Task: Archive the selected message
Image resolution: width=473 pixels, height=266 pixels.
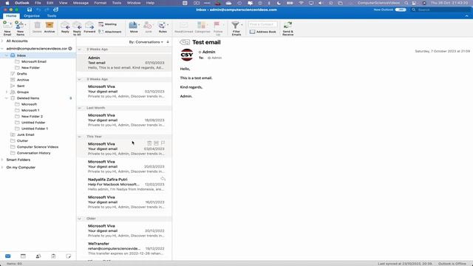Action: pos(50,27)
